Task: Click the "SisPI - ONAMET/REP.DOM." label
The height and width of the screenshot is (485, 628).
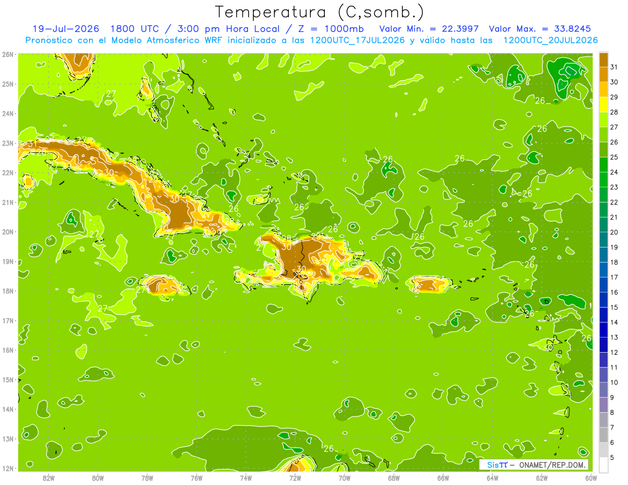Action: [533, 465]
